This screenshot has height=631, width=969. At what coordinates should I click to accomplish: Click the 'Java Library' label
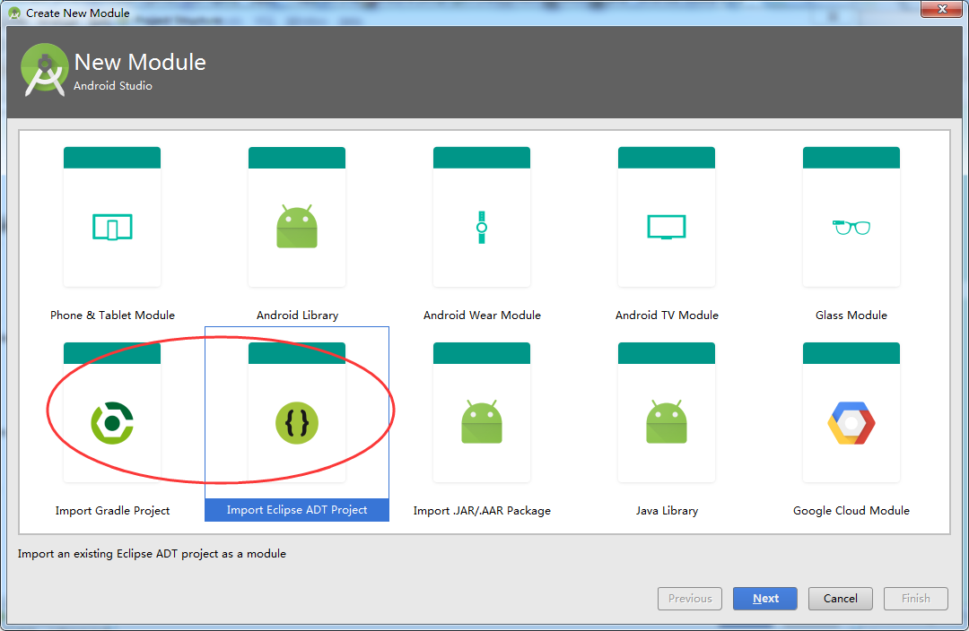tap(667, 511)
